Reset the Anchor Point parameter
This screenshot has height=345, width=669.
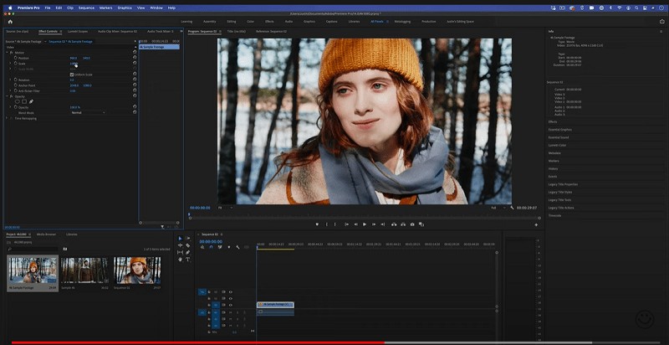[x=135, y=85]
